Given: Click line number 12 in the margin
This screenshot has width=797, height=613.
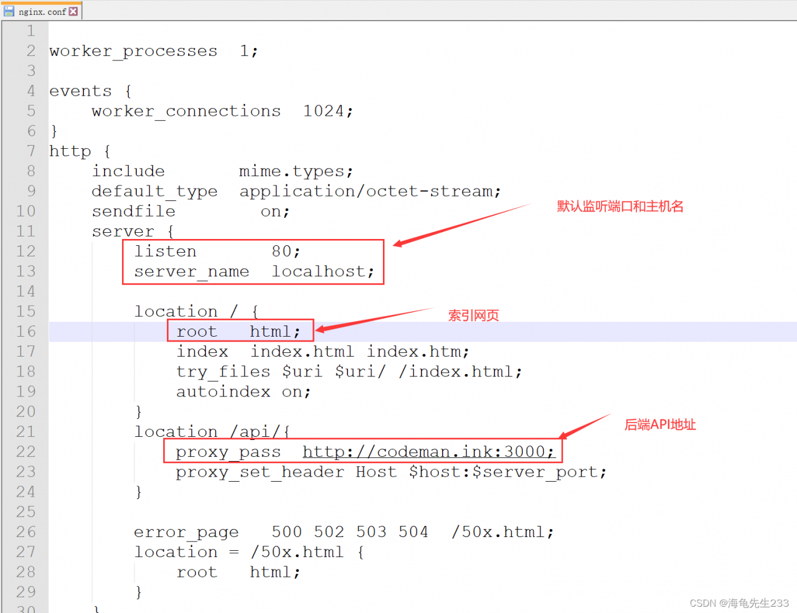Looking at the screenshot, I should (x=26, y=251).
